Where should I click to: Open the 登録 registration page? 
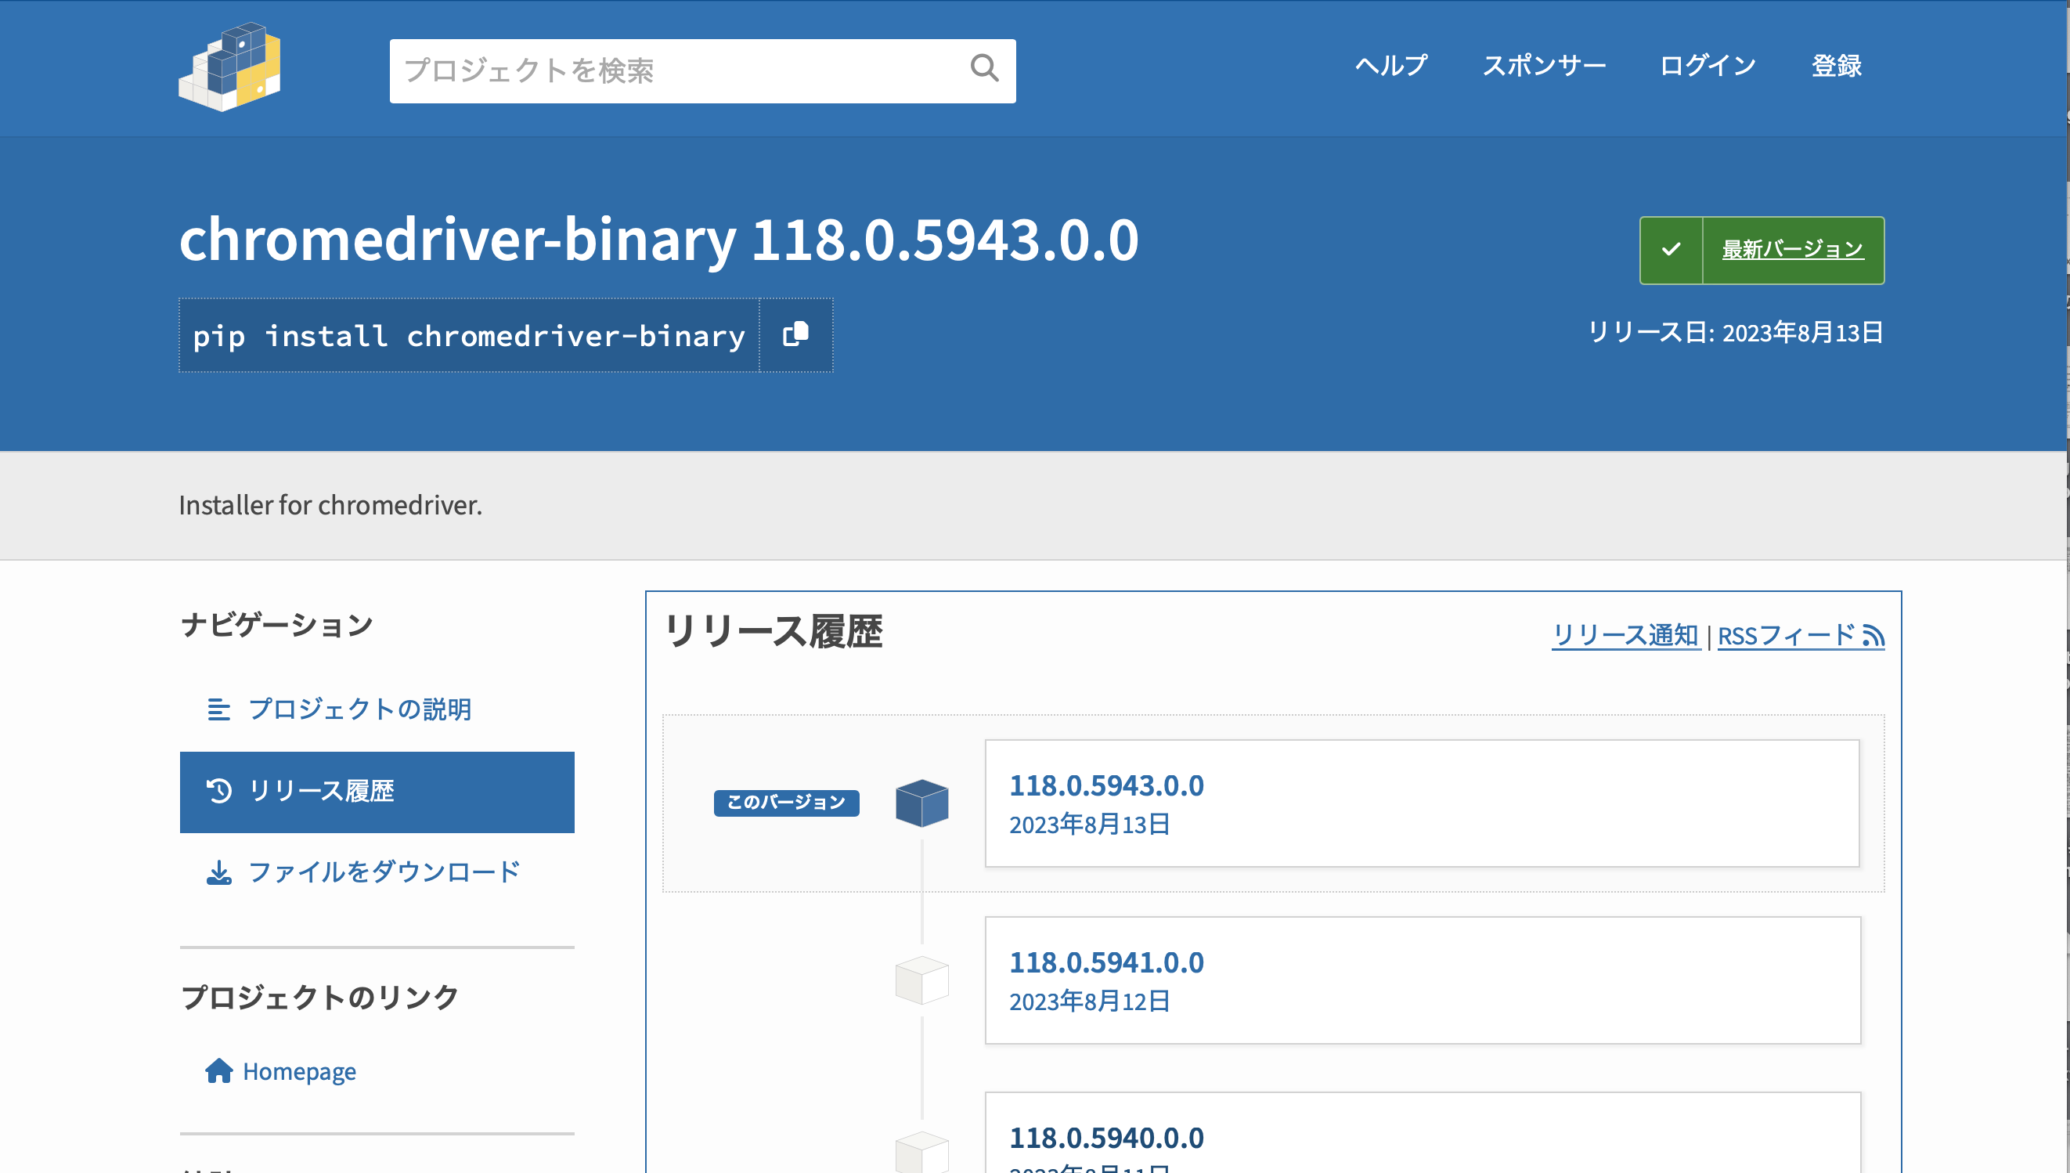(x=1837, y=66)
